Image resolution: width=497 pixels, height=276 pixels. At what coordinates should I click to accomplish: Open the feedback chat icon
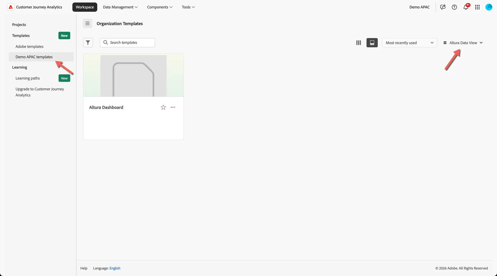(443, 7)
